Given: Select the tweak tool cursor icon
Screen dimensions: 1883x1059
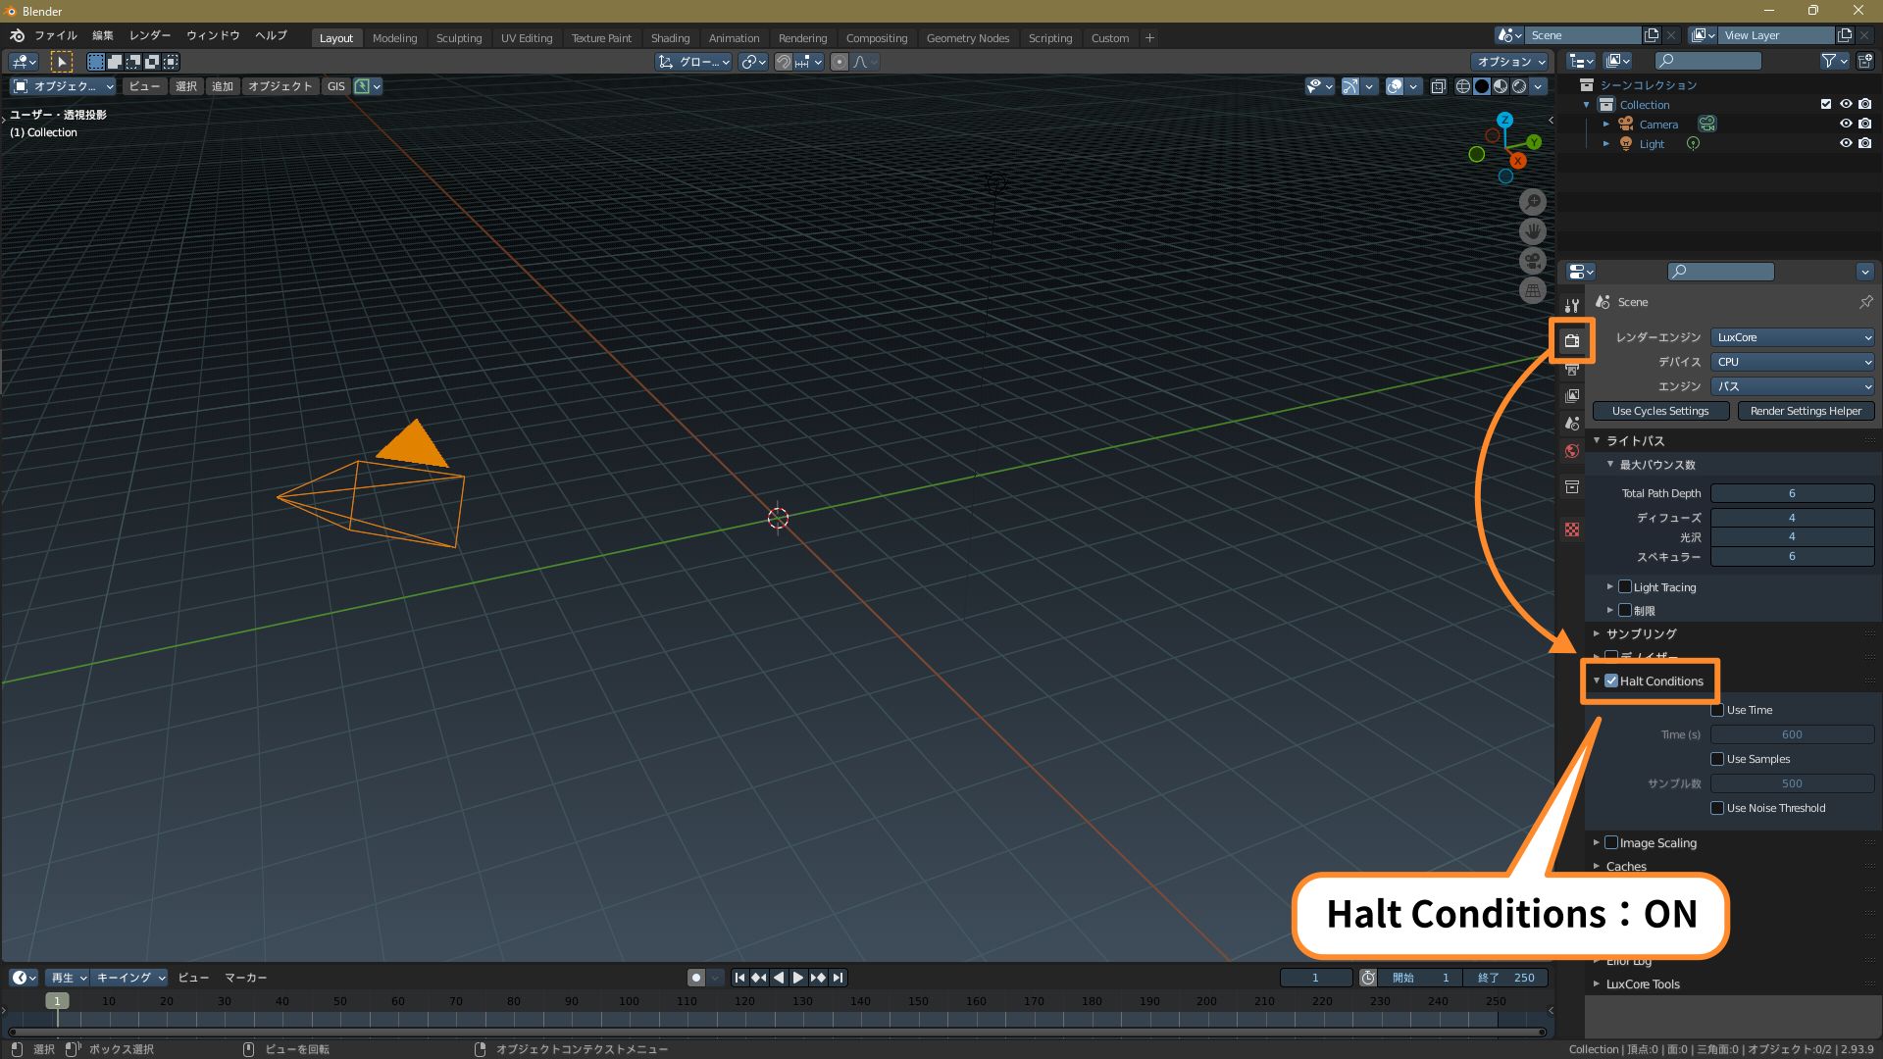Looking at the screenshot, I should coord(61,62).
